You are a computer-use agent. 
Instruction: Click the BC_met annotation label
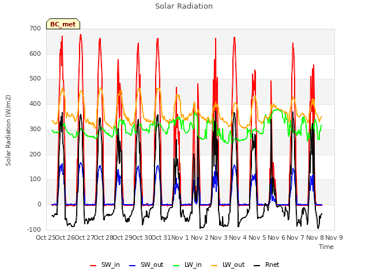63,24
